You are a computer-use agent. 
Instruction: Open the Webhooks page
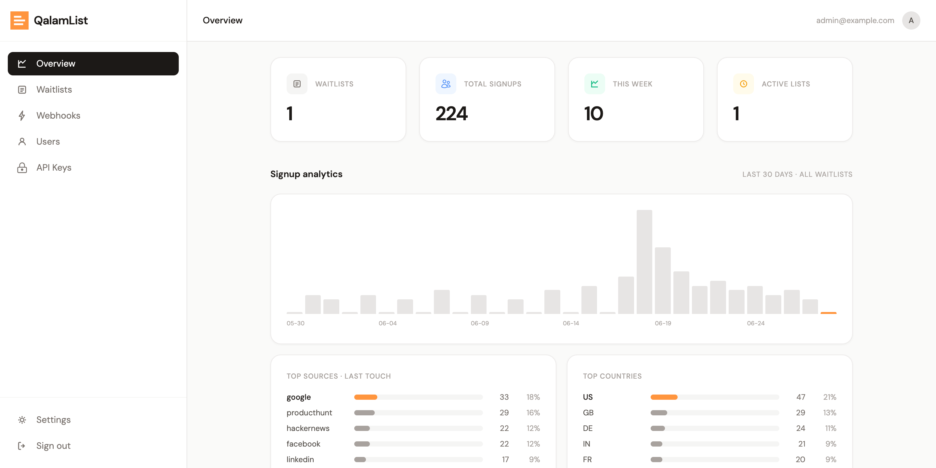[93, 116]
